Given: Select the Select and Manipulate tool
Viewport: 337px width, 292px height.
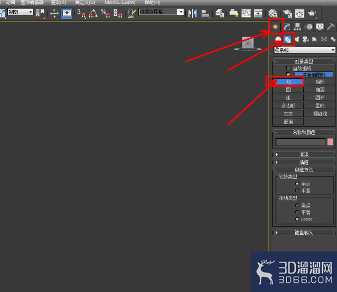Looking at the screenshot, I should click(x=54, y=13).
